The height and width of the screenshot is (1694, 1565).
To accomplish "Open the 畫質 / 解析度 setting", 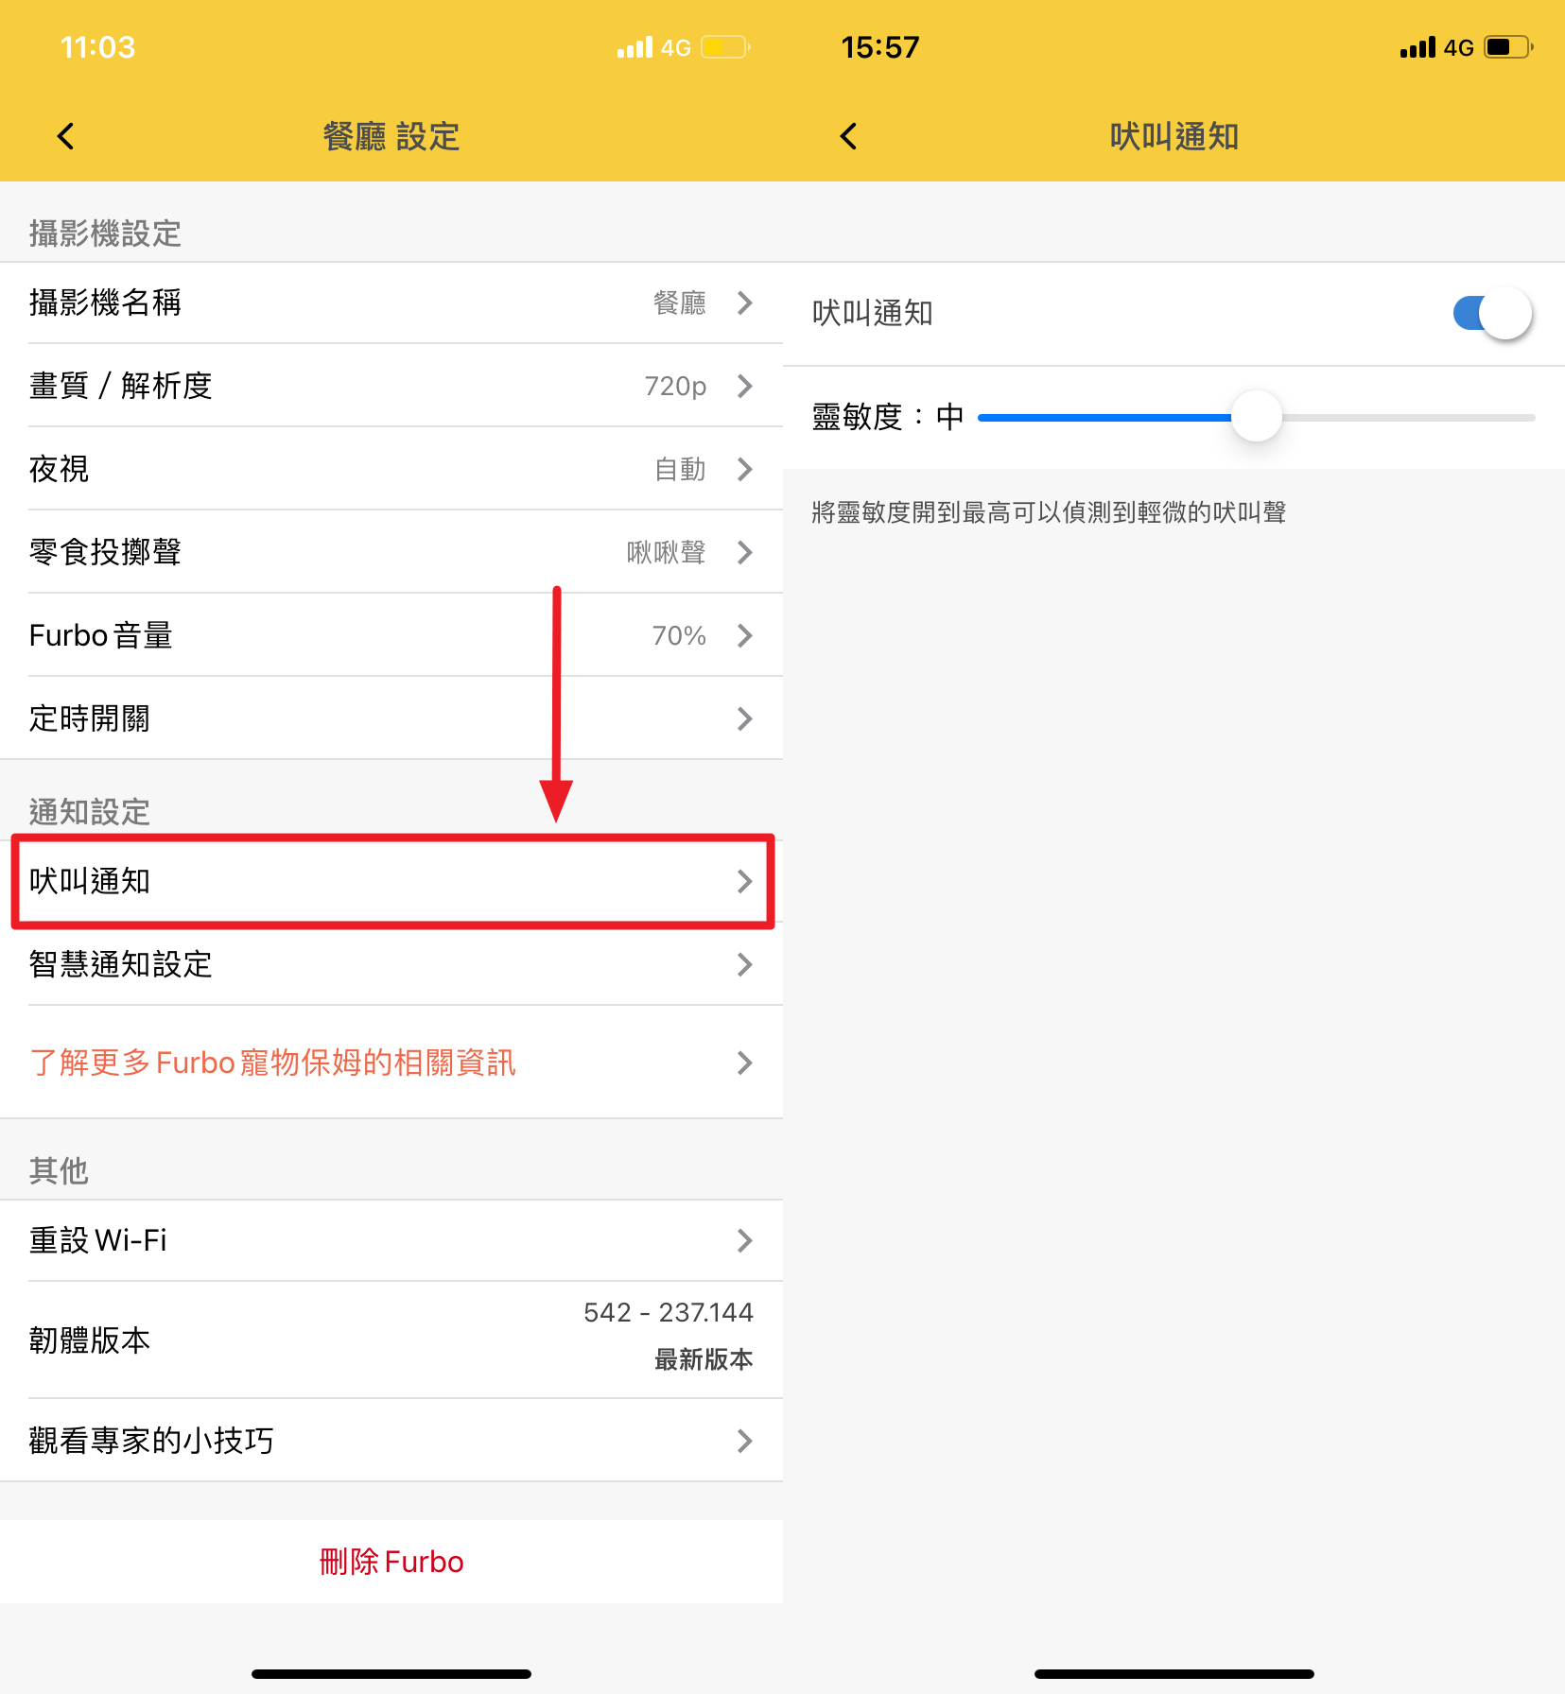I will tap(391, 386).
